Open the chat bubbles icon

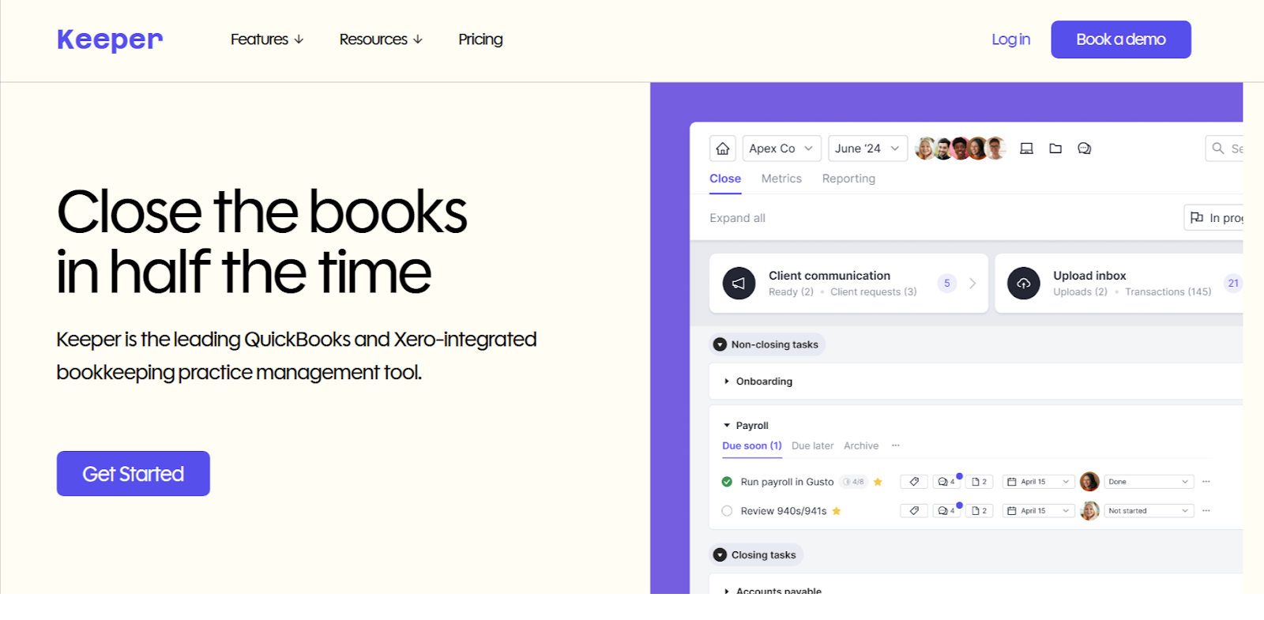pos(1084,148)
